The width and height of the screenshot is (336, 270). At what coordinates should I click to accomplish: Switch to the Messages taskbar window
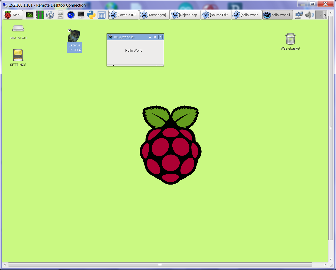coord(154,15)
